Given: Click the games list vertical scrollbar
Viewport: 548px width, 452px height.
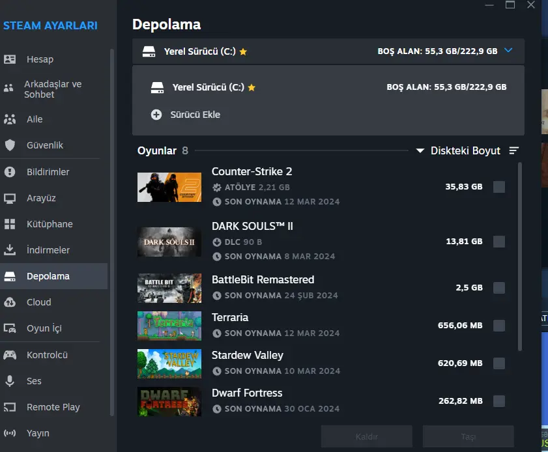Looking at the screenshot, I should pos(520,257).
